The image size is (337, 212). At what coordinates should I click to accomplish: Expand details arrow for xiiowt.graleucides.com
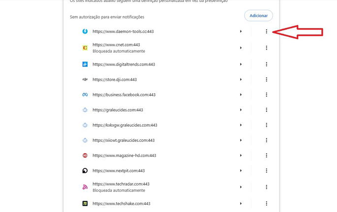pos(241,140)
